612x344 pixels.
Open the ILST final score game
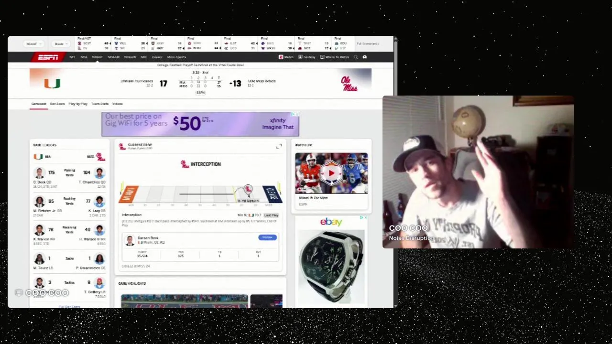click(x=240, y=44)
